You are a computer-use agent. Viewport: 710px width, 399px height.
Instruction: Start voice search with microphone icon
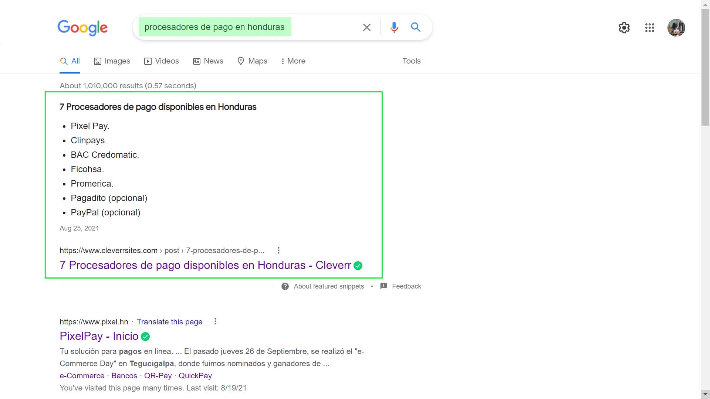point(394,27)
